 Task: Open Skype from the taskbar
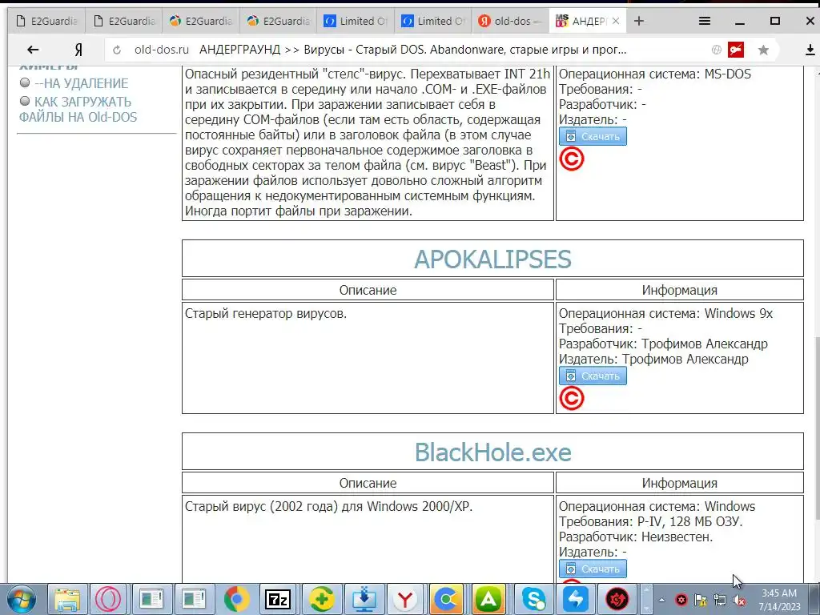[x=533, y=599]
